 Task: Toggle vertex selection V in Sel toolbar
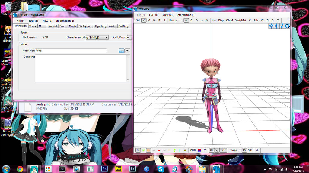pyautogui.click(x=144, y=20)
